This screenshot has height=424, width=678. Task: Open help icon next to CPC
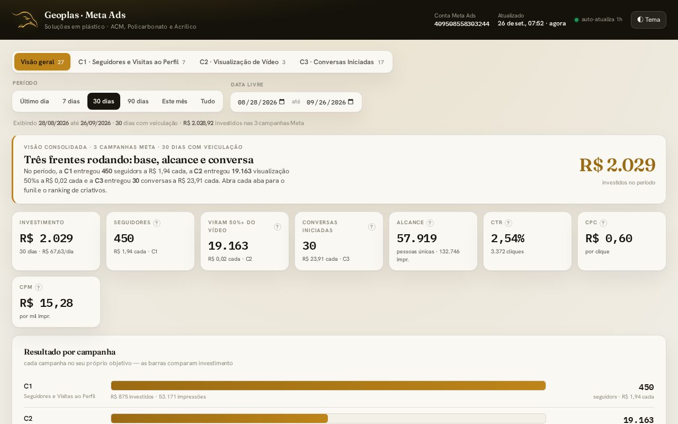603,223
